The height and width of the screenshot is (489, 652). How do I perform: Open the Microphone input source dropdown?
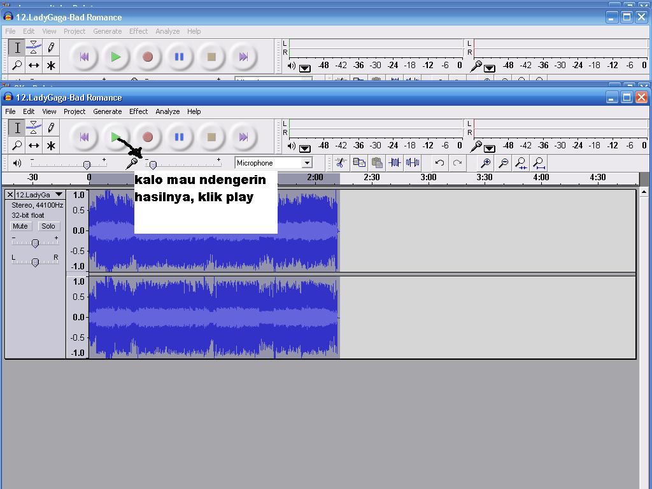[x=307, y=163]
